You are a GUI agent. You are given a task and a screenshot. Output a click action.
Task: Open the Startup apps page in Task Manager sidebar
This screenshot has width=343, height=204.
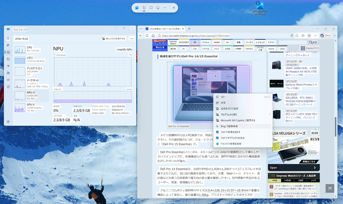tap(8, 66)
